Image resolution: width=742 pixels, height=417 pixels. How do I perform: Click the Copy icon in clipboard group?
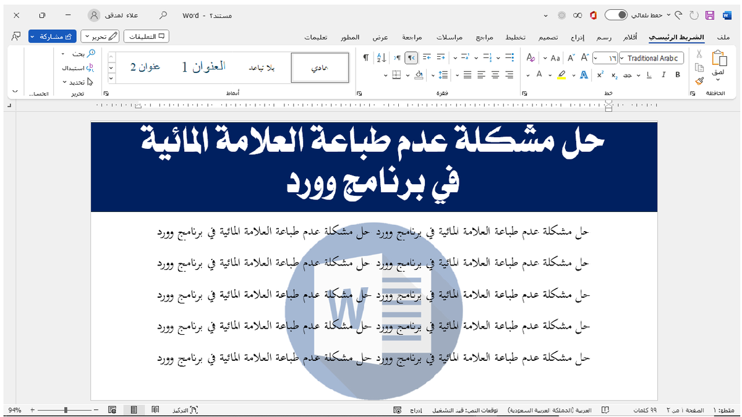[x=699, y=67]
